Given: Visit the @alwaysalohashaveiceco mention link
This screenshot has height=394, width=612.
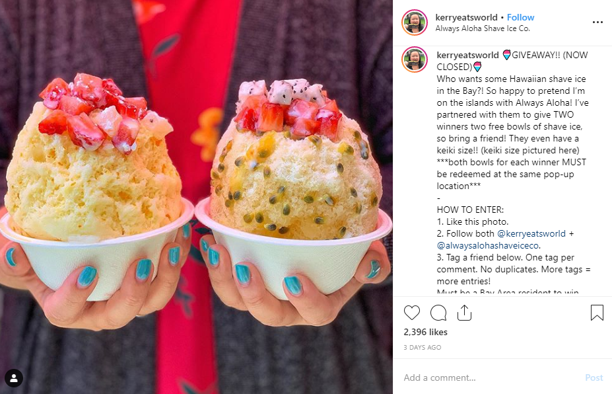Looking at the screenshot, I should pyautogui.click(x=488, y=245).
